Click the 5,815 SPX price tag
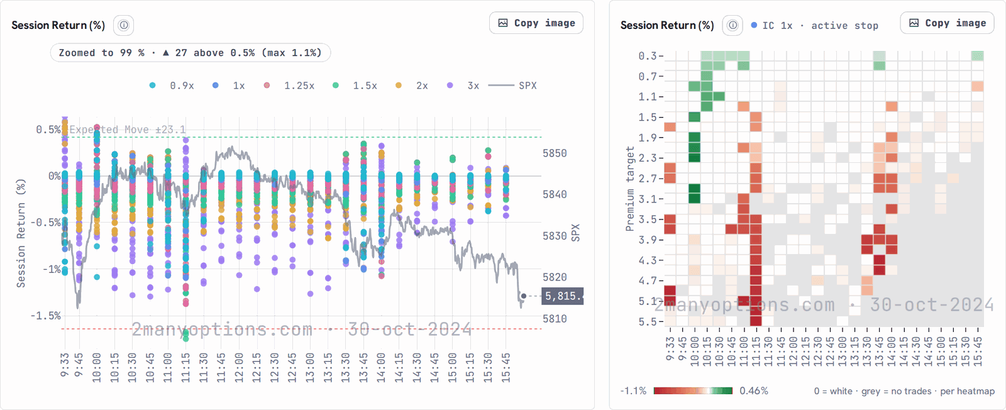The image size is (1006, 410). pos(563,296)
